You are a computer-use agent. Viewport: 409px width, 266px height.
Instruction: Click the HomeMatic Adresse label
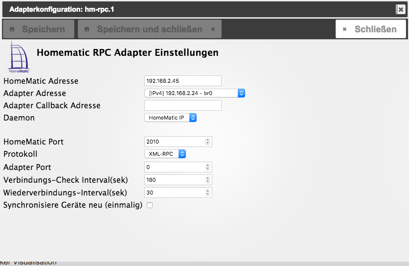tap(41, 81)
